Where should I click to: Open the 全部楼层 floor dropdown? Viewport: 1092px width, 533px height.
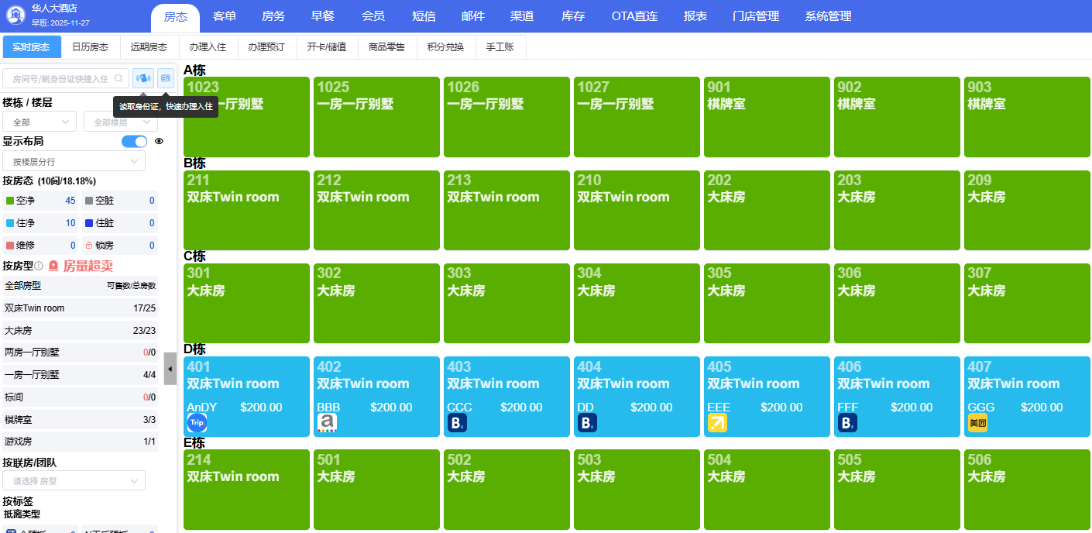coord(120,122)
